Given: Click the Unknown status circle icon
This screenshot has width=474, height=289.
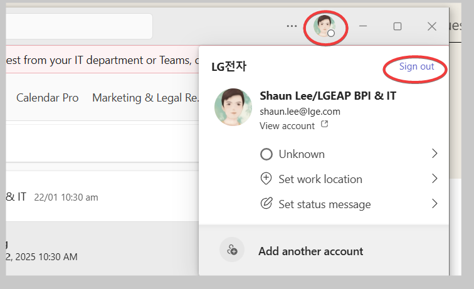Looking at the screenshot, I should 266,154.
